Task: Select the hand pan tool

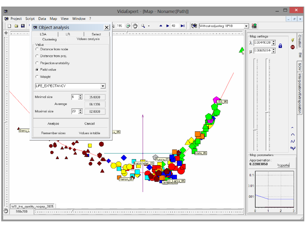Action: pos(135,26)
